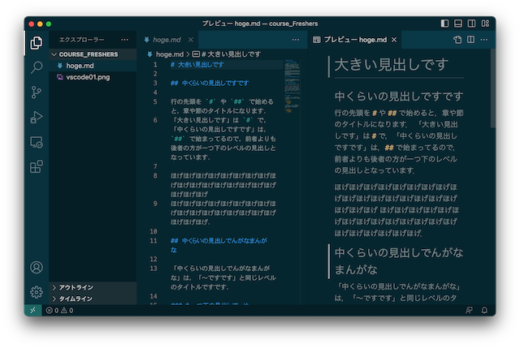520x348 pixels.
Task: Close the hoge.md editor tab
Action: pos(191,40)
